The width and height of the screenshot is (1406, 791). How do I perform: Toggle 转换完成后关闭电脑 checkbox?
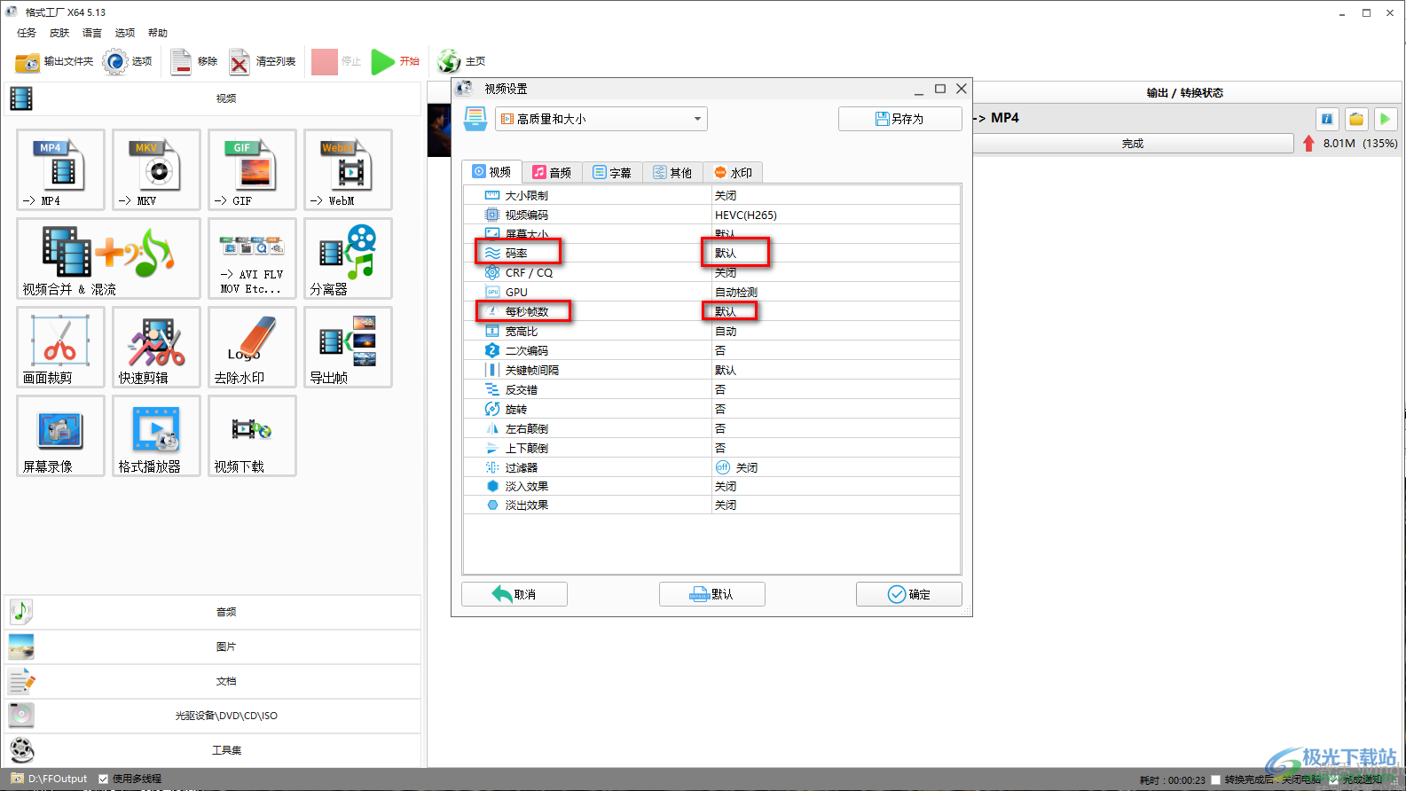click(1215, 779)
